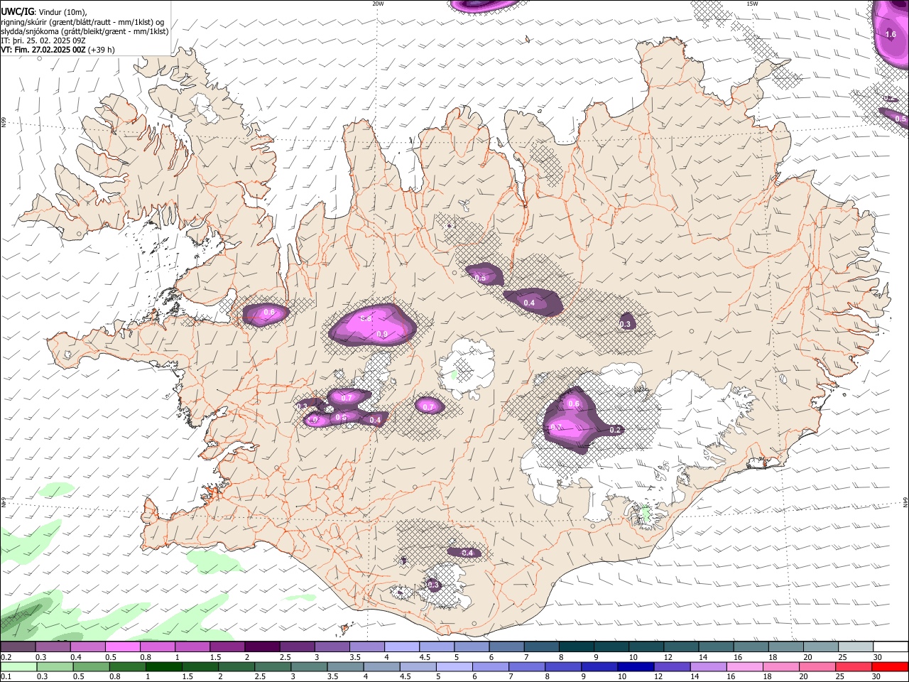Click the bright red rain swatch labelled 30

[890, 666]
